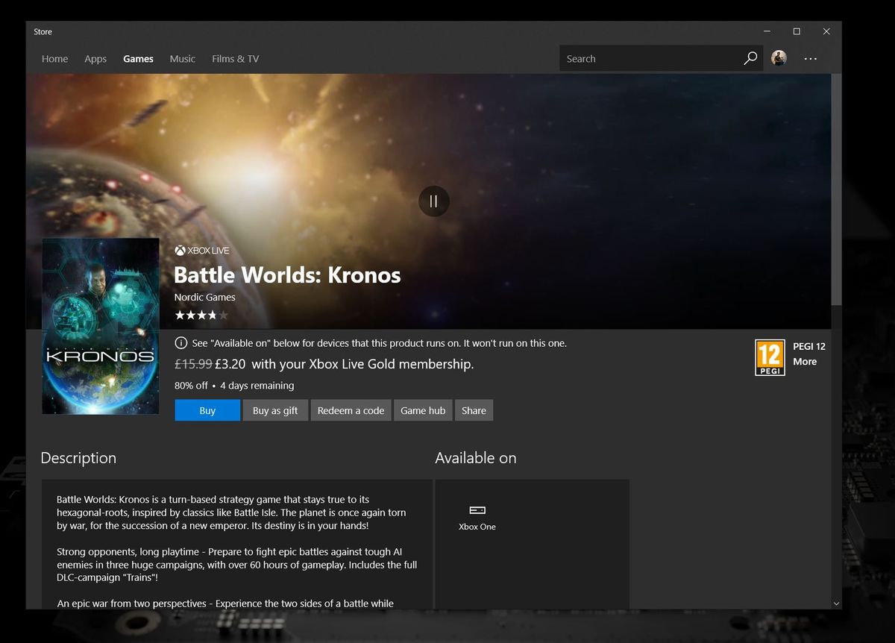Click the Buy button
The height and width of the screenshot is (643, 895).
[x=207, y=410]
